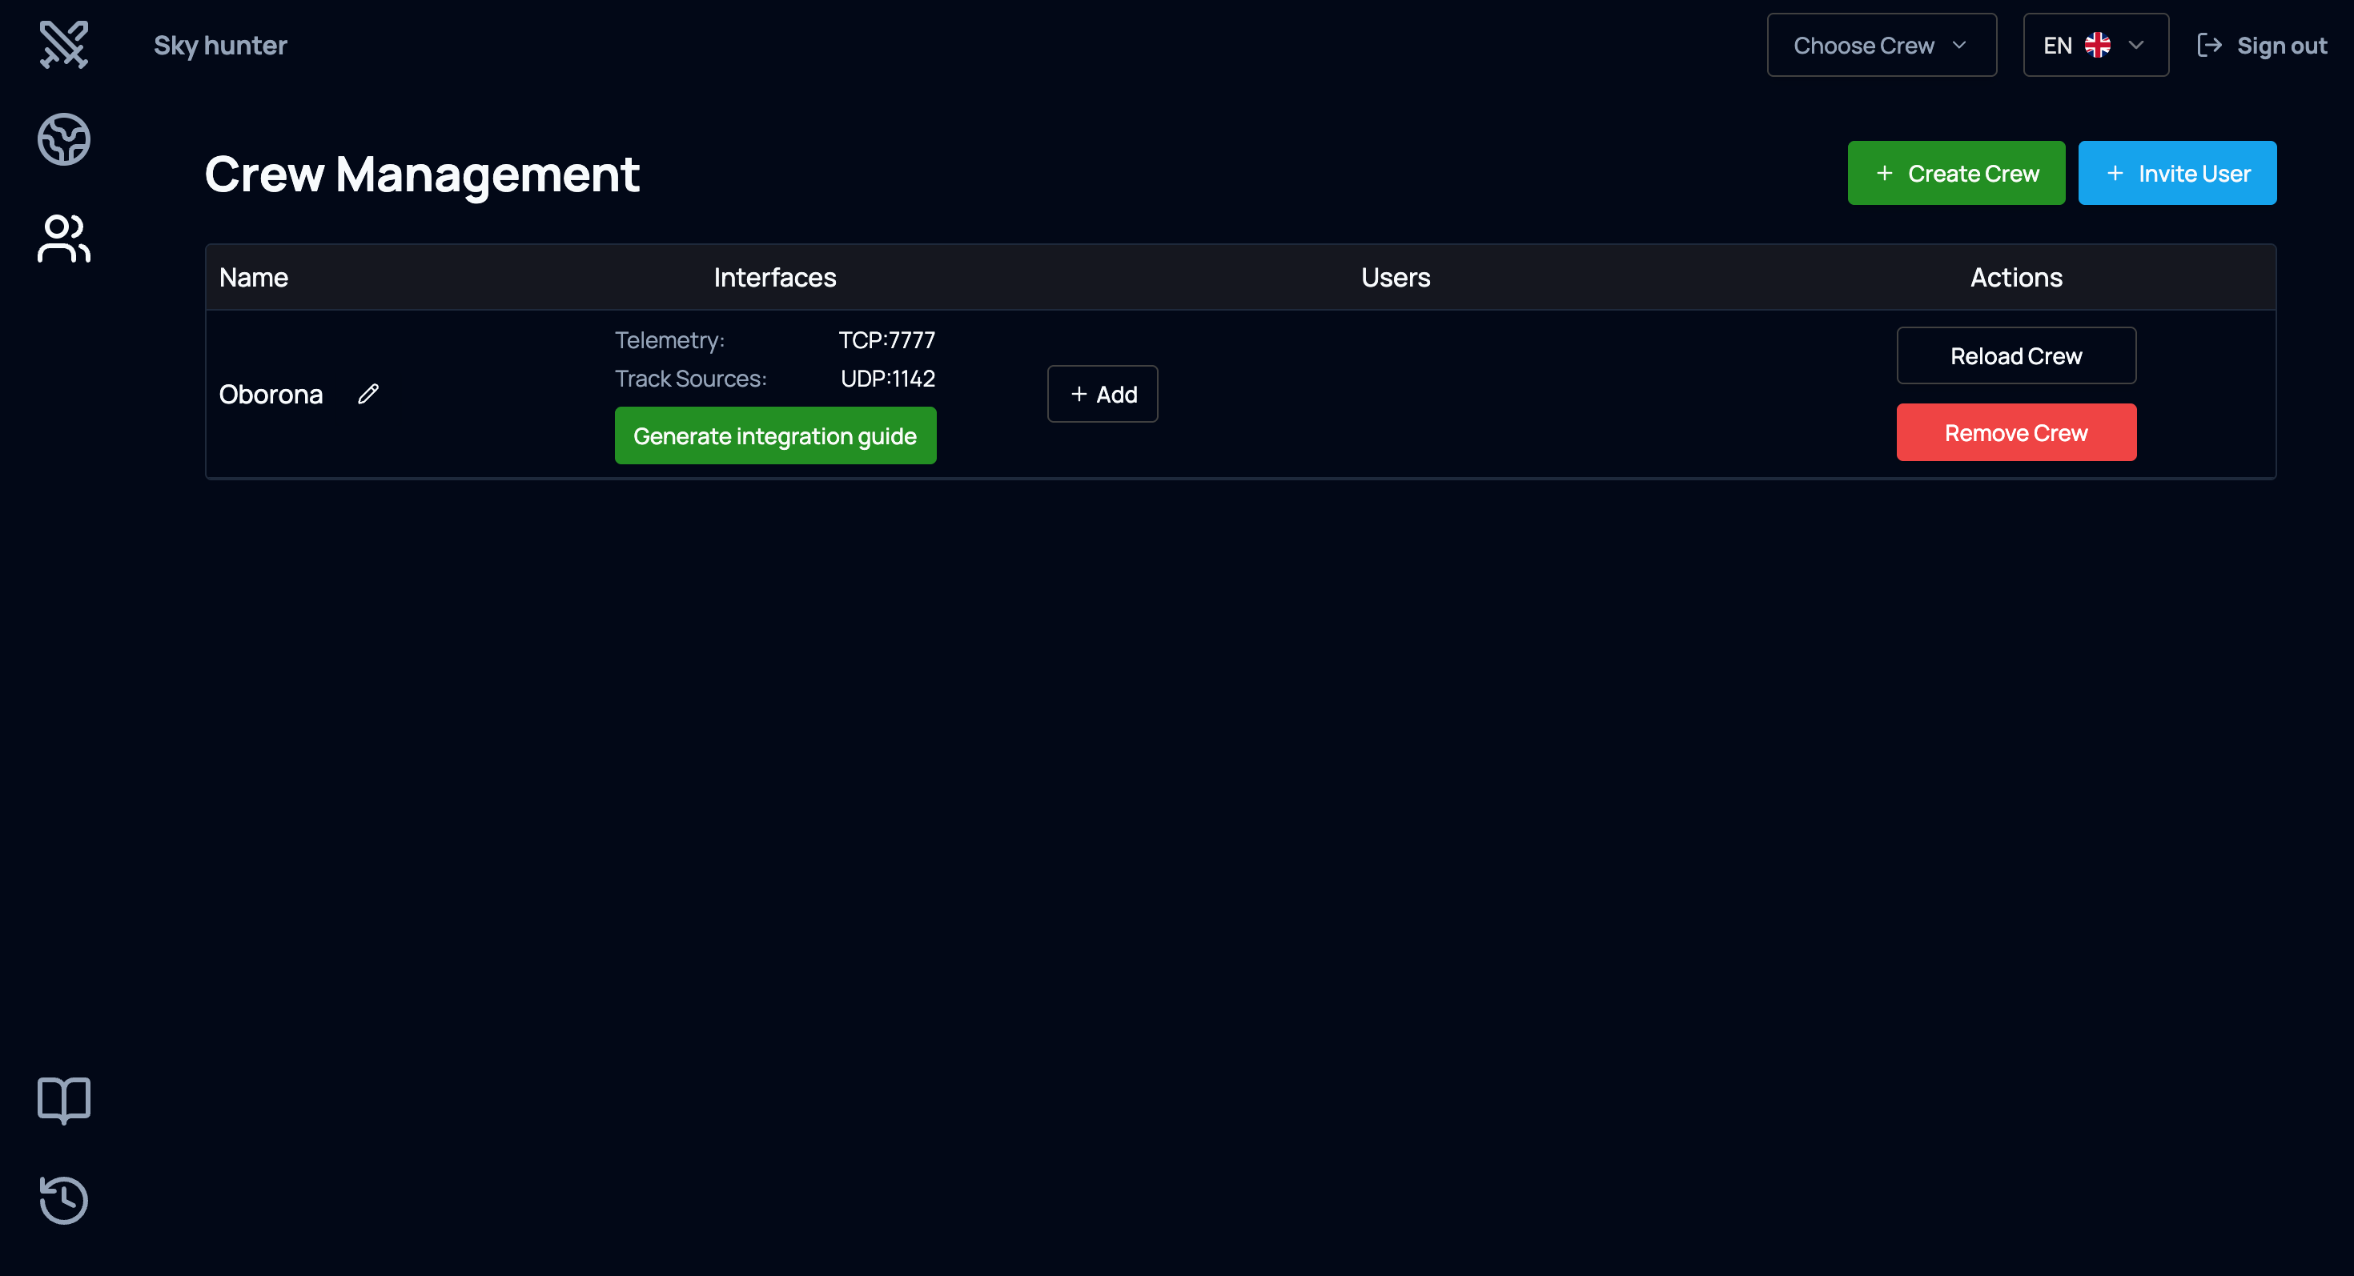Add a user to Oborona crew
This screenshot has height=1276, width=2354.
pos(1102,394)
